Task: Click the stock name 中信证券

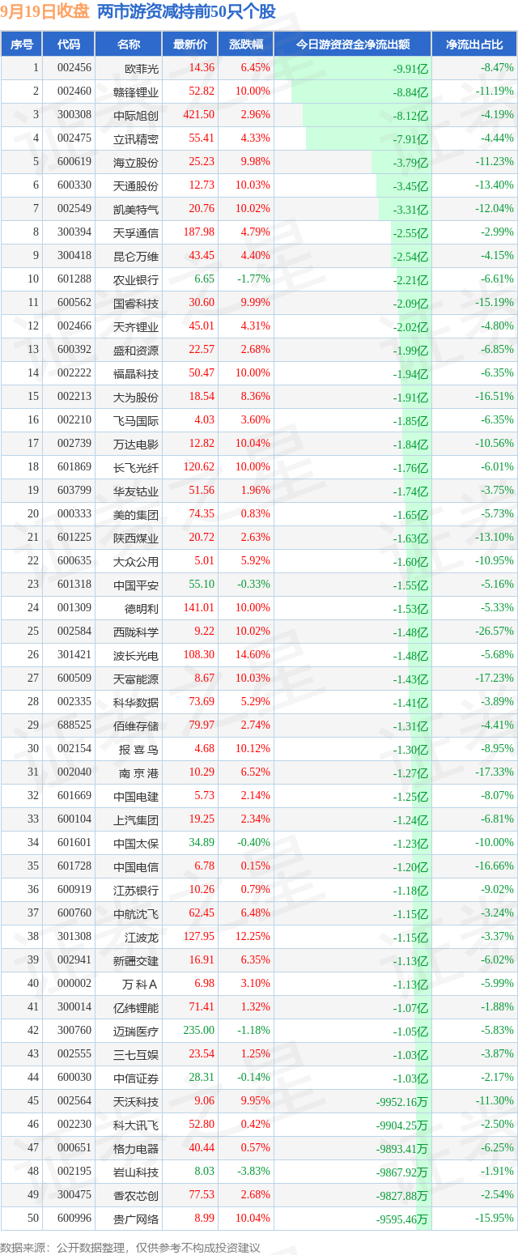Action: [x=136, y=1078]
